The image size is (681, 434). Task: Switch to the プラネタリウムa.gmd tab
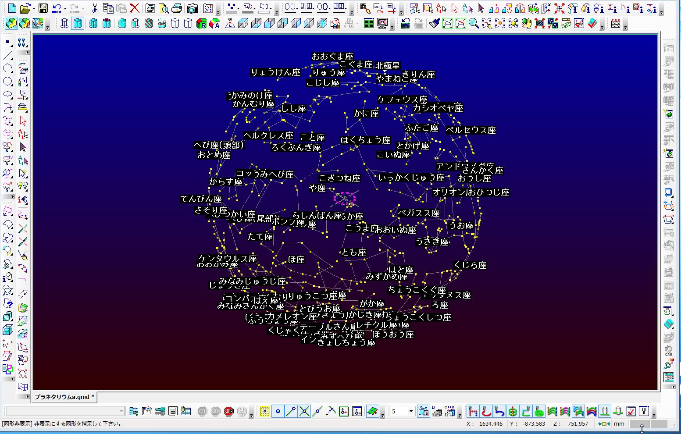point(64,397)
